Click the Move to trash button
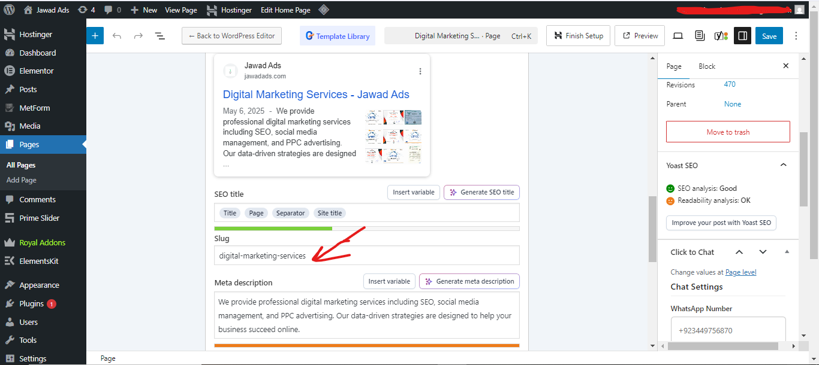 (x=728, y=132)
